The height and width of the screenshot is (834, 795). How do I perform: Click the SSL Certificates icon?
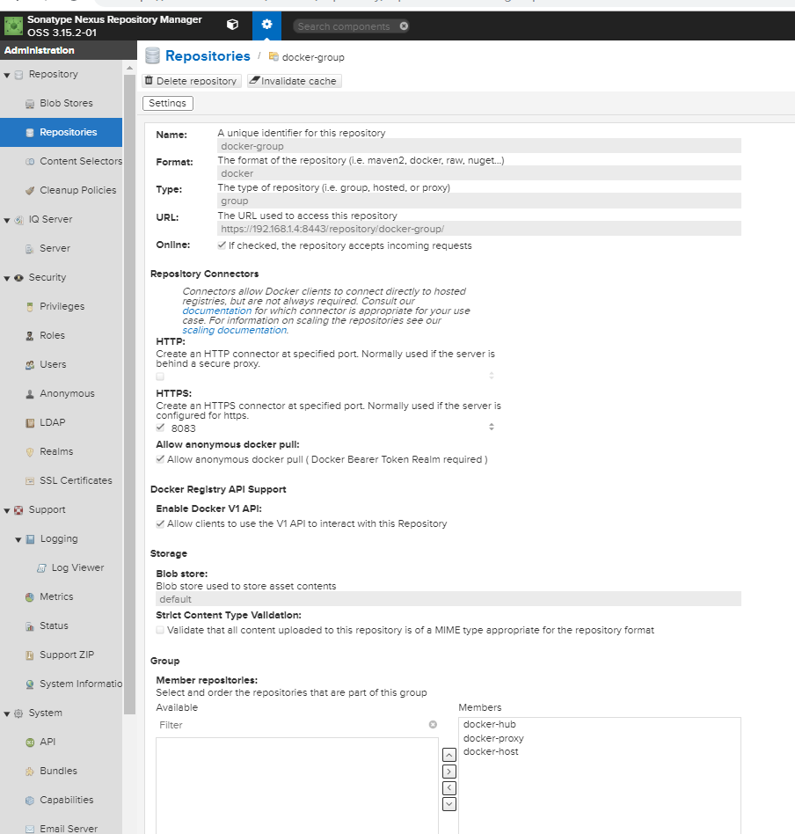30,481
